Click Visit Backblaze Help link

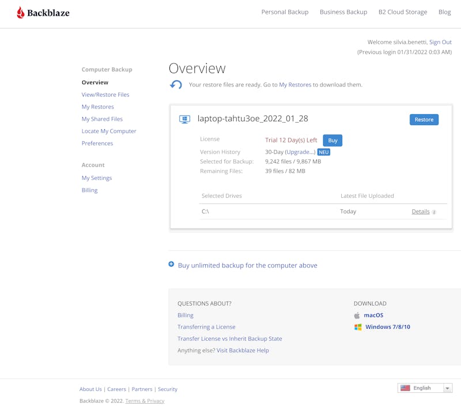coord(243,351)
